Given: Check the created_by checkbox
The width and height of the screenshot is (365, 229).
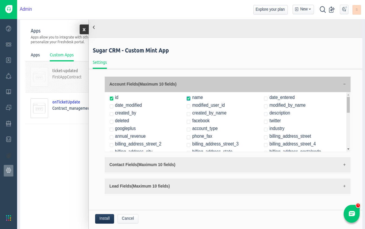Looking at the screenshot, I should tap(111, 114).
